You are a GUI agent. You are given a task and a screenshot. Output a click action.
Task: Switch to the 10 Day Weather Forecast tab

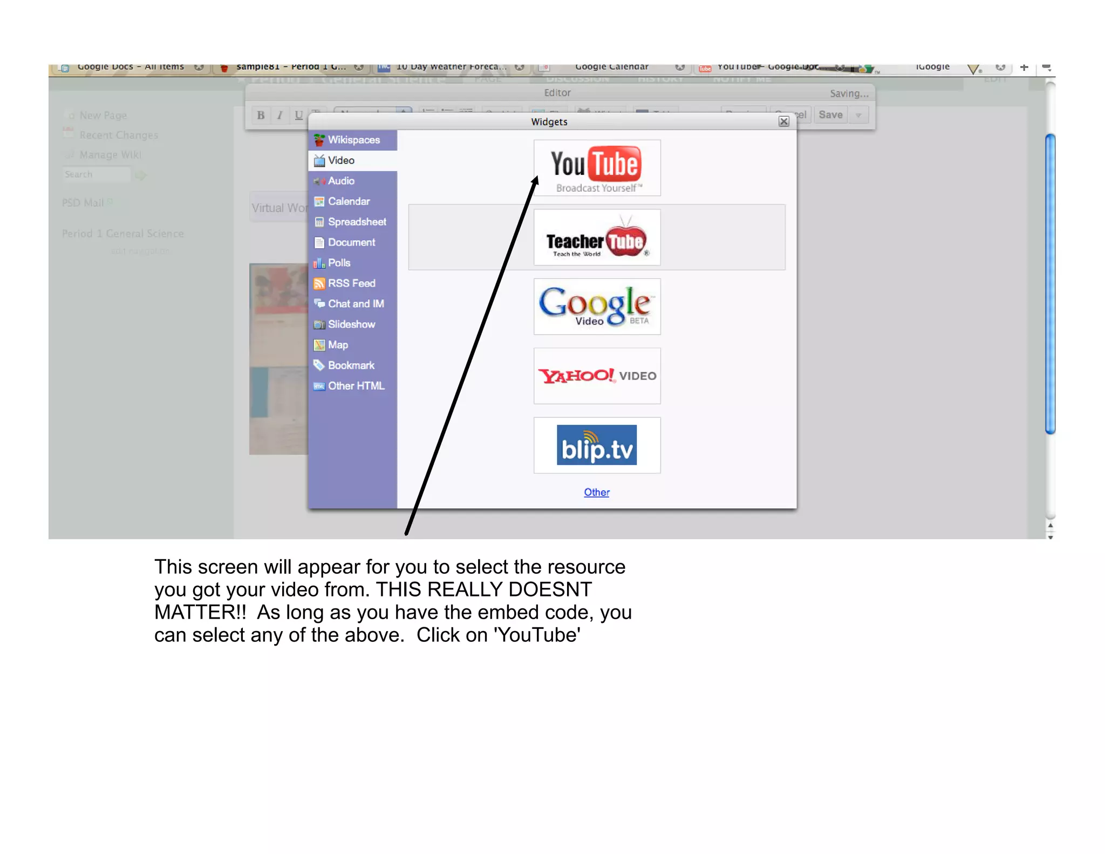click(x=451, y=67)
